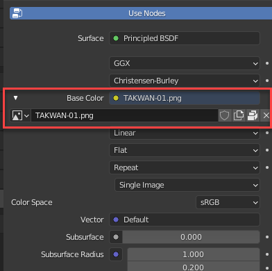Click the Base Color TAKWAN-01.png node link
Screen dimensions: 272x271
185,98
